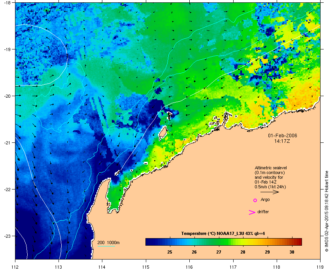Click the colorbar tick label 27
The image size is (332, 269).
219,252
